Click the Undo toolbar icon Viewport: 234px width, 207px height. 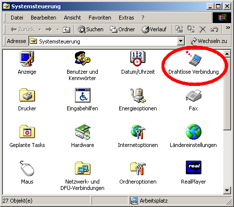(214, 29)
